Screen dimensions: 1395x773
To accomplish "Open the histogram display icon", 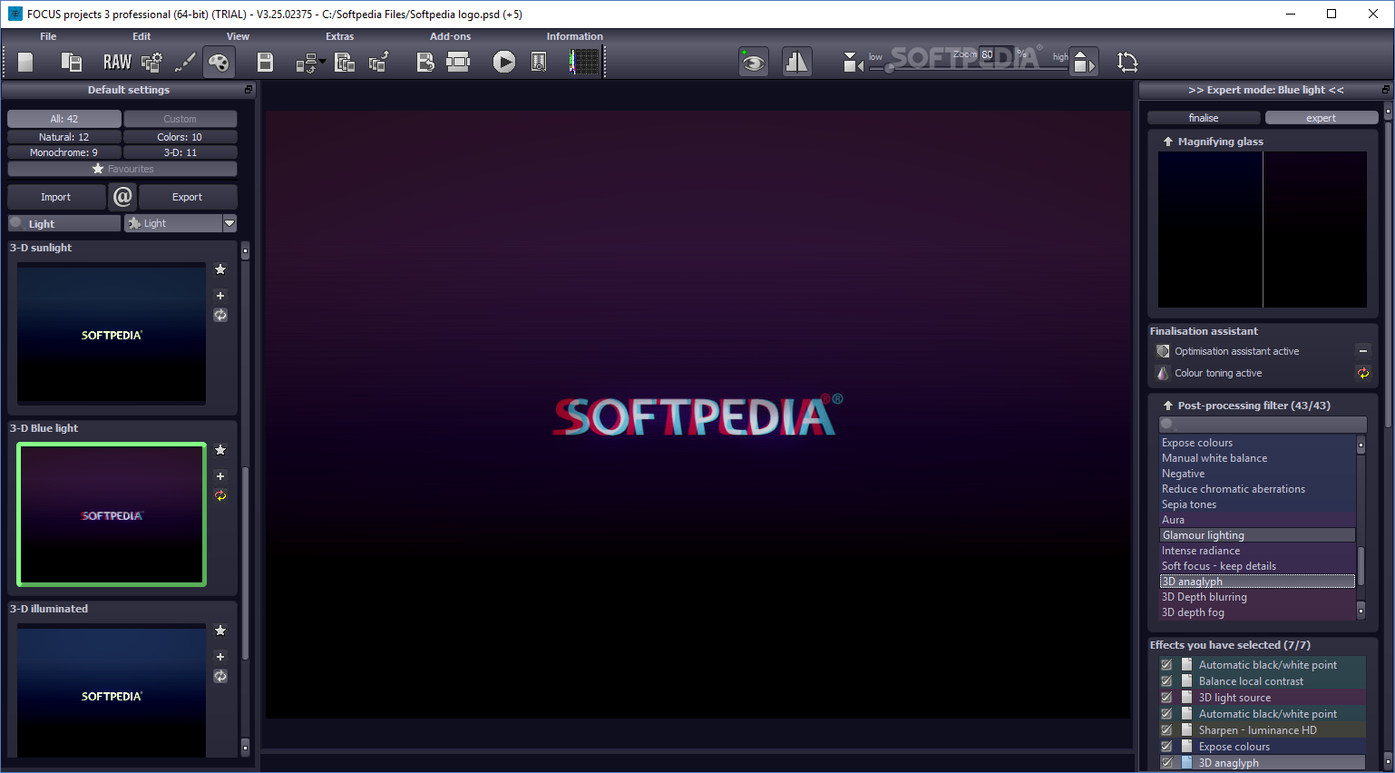I will [x=585, y=62].
